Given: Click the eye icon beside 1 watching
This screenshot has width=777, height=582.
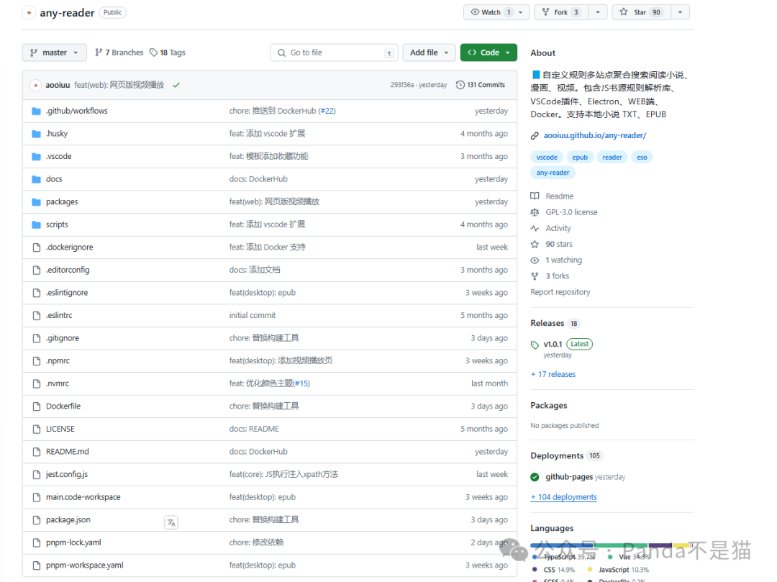Looking at the screenshot, I should coord(535,260).
